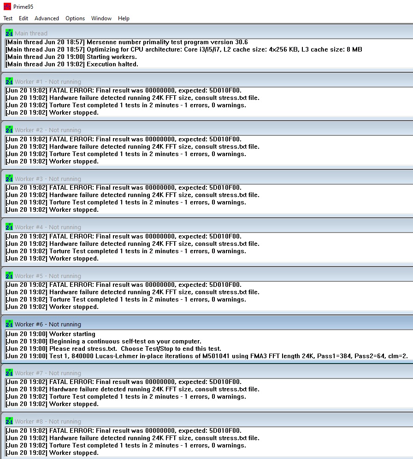Screen dimensions: 413x459
Task: Click the Worker #3 window icon
Action: pos(9,178)
